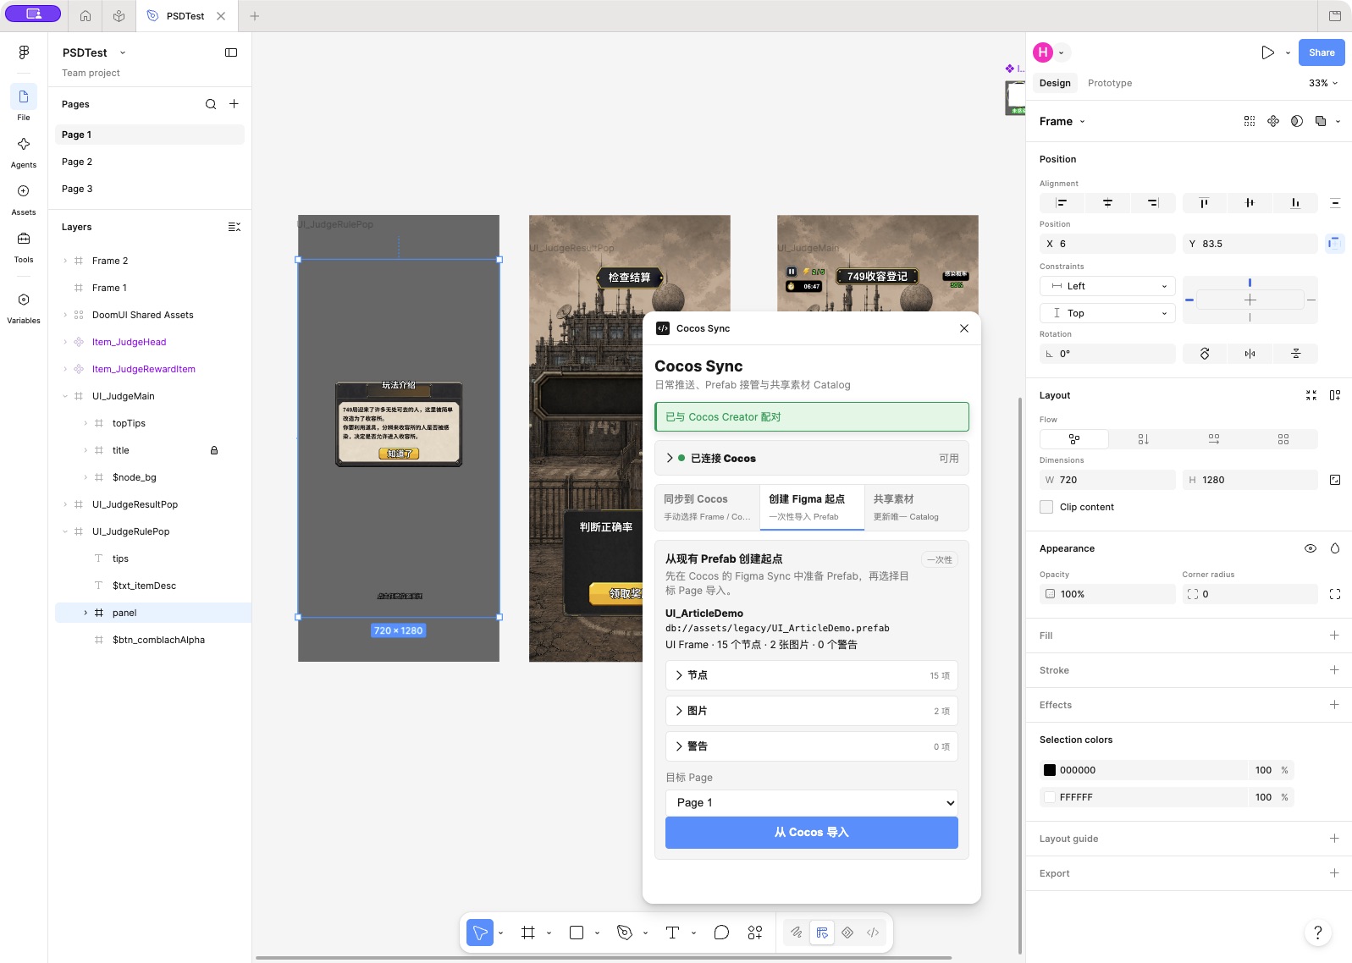1352x963 pixels.
Task: Open horizontal constraint Left dropdown
Action: [1107, 286]
